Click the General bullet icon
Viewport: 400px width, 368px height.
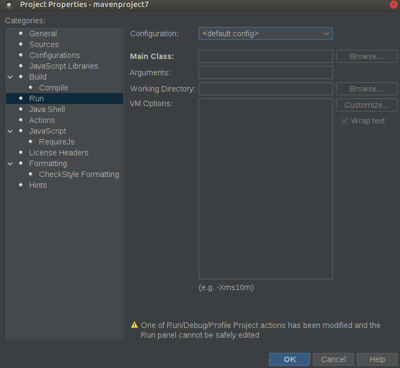[x=21, y=33]
